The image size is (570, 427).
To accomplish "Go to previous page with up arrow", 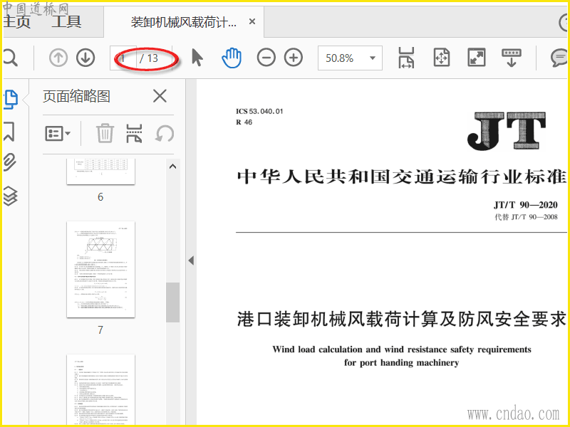I will pos(58,58).
